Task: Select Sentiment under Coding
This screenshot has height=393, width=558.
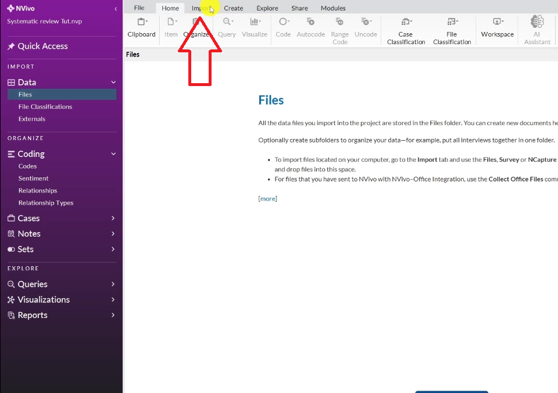Action: (x=34, y=178)
